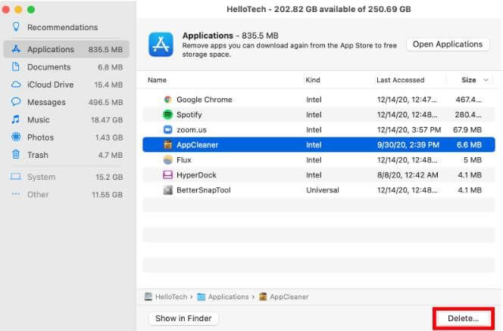Click the BetterSnapTool app icon
Viewport: 503px width, 331px height.
(x=168, y=190)
